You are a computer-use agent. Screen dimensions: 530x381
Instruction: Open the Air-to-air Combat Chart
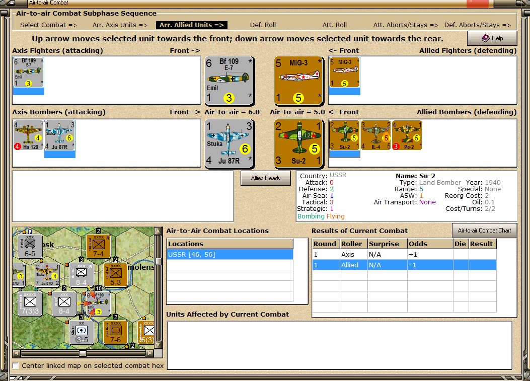pyautogui.click(x=484, y=231)
